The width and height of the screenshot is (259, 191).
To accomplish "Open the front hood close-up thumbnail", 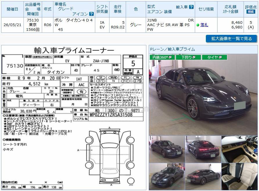I will pos(167,177).
